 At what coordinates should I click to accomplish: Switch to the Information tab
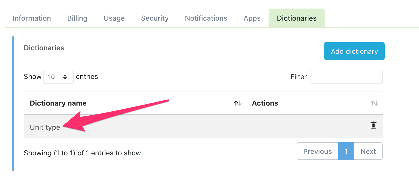pyautogui.click(x=32, y=18)
